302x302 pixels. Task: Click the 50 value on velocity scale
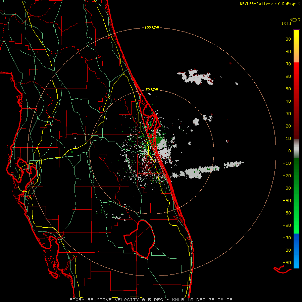click(x=288, y=89)
